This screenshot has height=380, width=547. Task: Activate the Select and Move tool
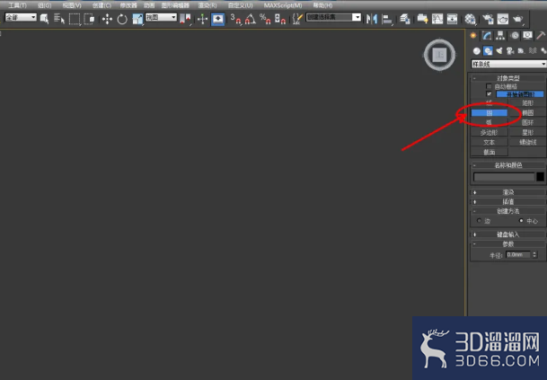coord(107,19)
